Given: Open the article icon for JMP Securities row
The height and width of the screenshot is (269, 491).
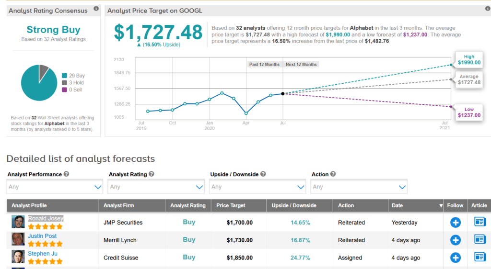Looking at the screenshot, I should [479, 222].
